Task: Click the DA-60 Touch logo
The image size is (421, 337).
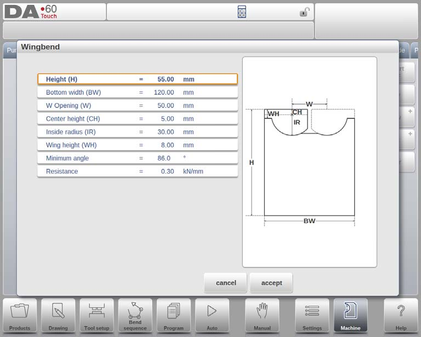Action: coord(31,12)
